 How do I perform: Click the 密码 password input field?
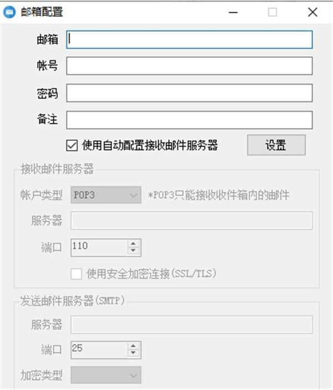coord(189,93)
